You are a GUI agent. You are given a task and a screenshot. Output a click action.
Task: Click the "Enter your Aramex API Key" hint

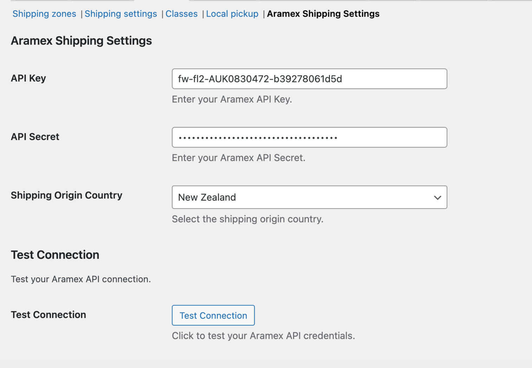pyautogui.click(x=232, y=99)
